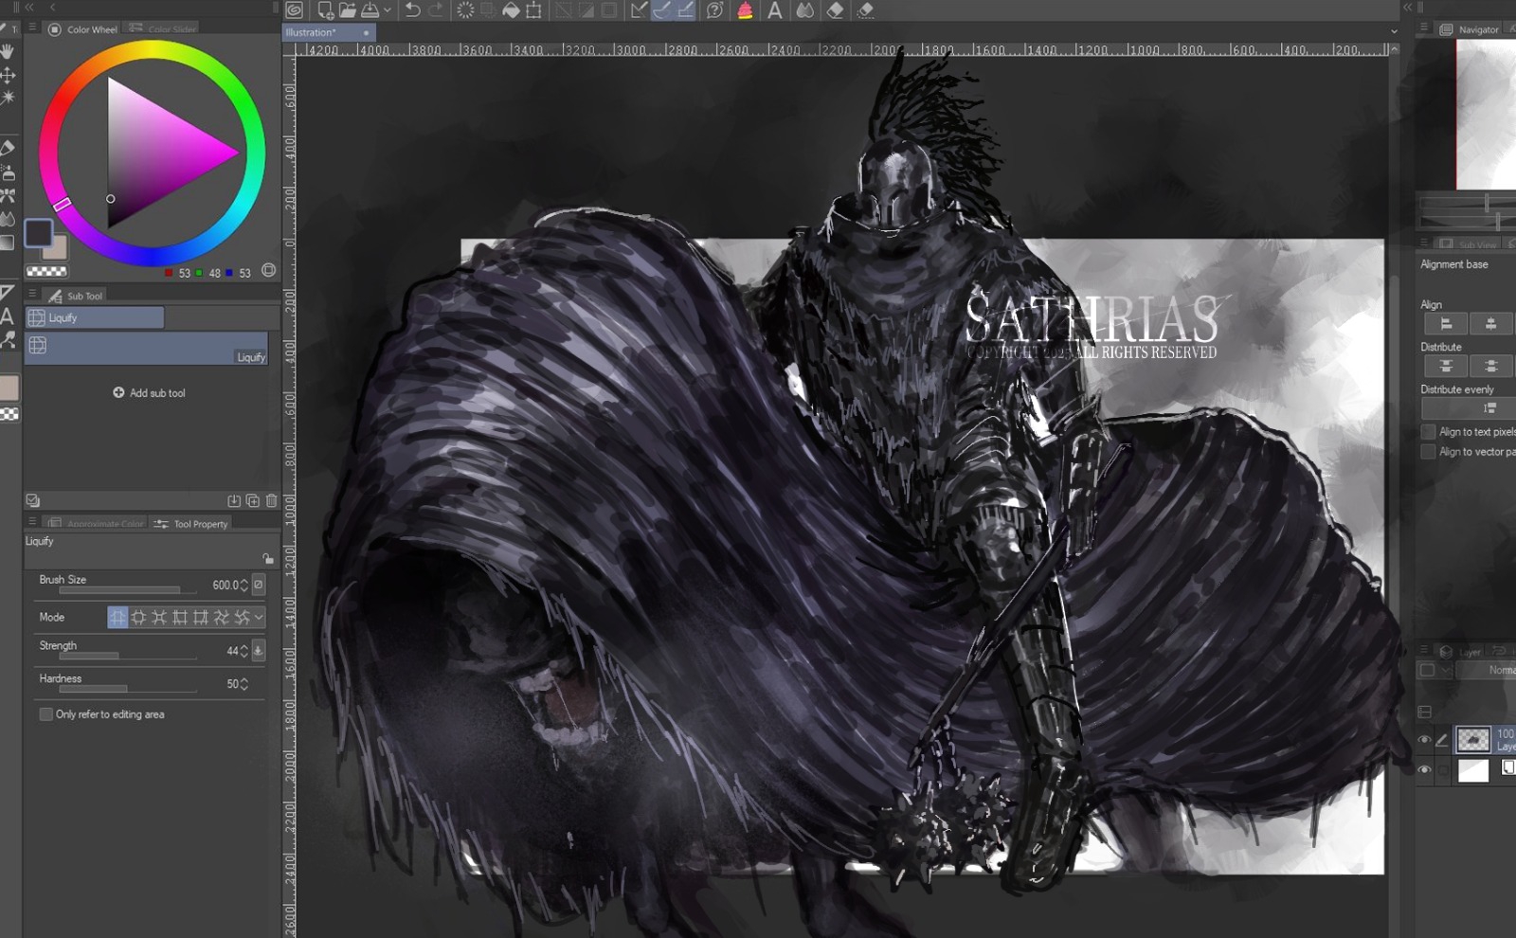Screen dimensions: 1516x938
Task: Click the Undo arrow in the command bar
Action: coord(413,10)
